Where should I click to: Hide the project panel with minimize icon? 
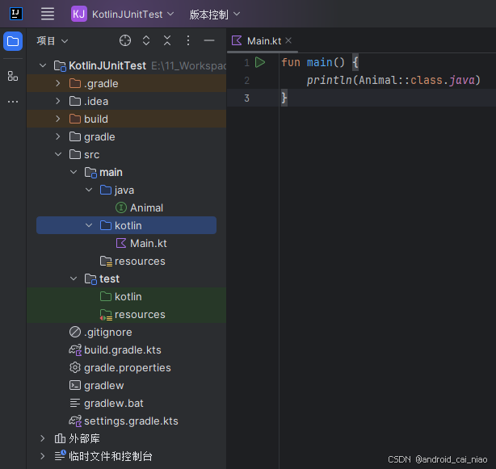tap(209, 40)
